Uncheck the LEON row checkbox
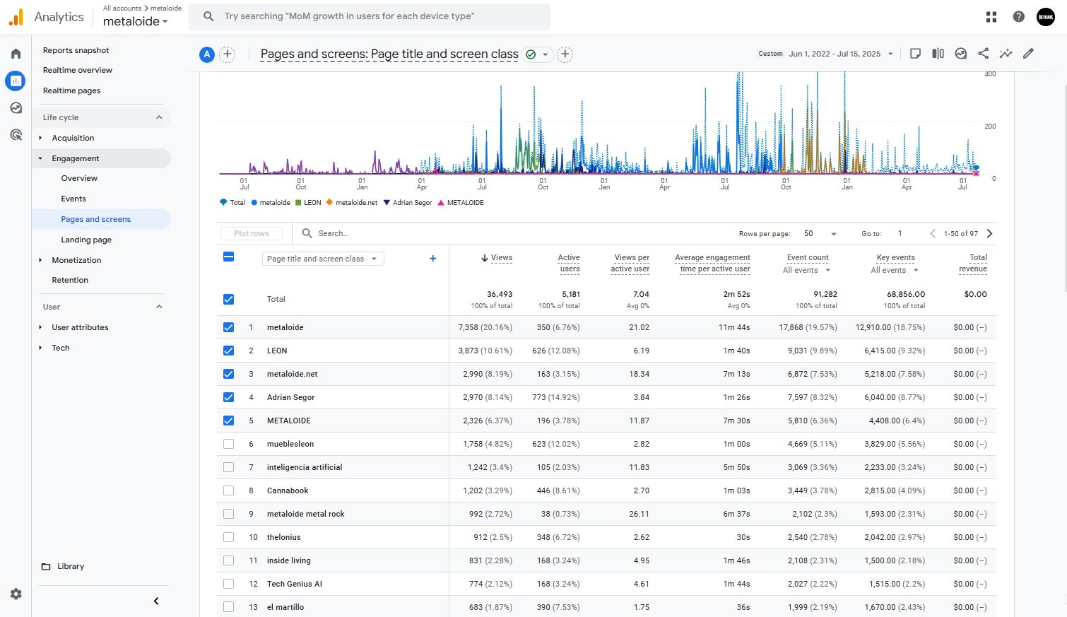 click(x=228, y=351)
